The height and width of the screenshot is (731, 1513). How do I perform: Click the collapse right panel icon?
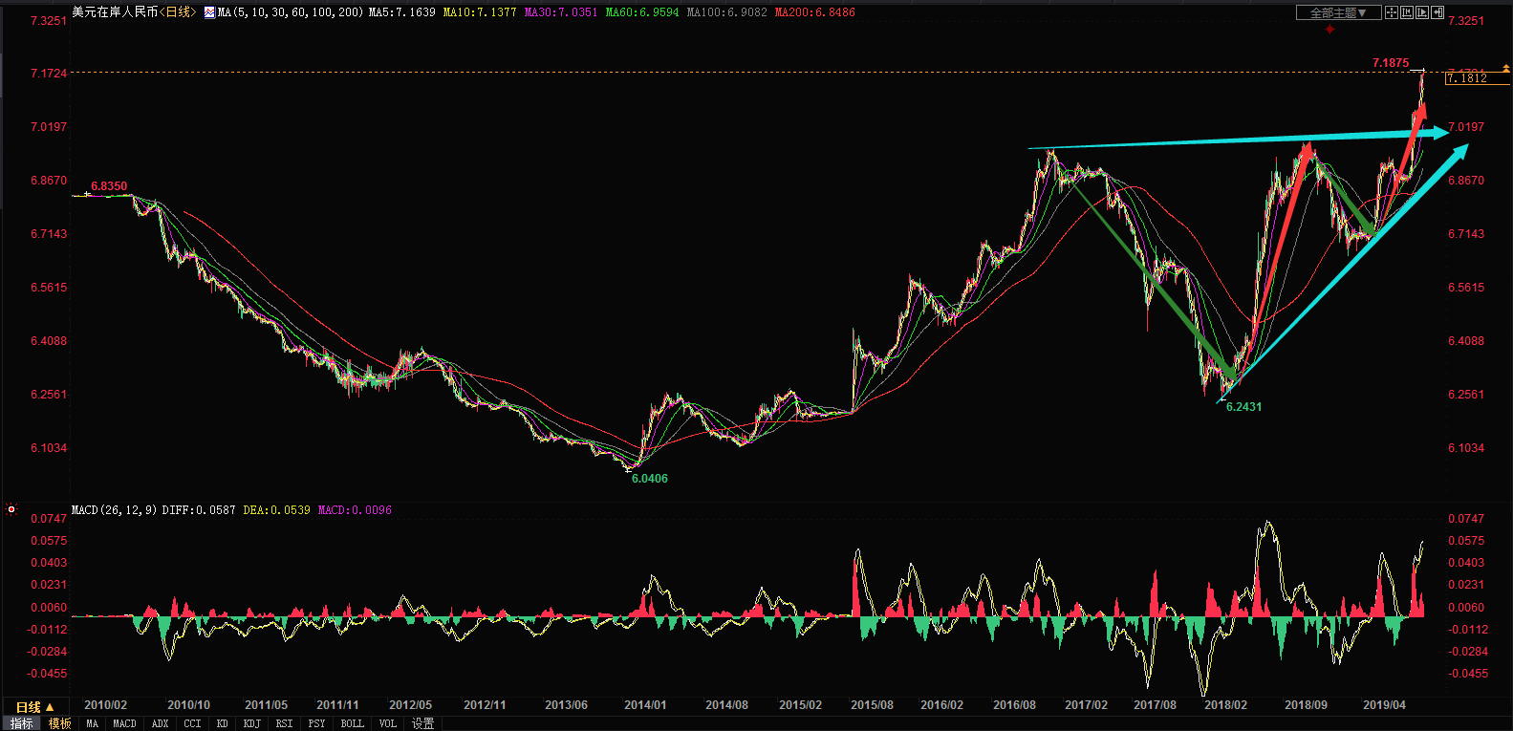click(x=1437, y=12)
